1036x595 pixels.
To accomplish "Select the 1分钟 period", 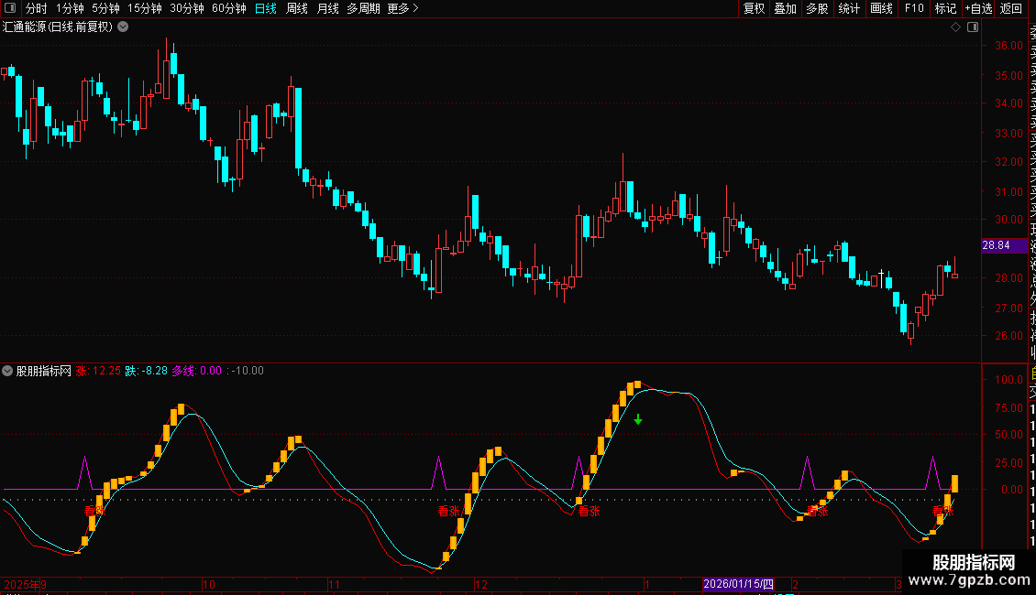I will point(70,8).
